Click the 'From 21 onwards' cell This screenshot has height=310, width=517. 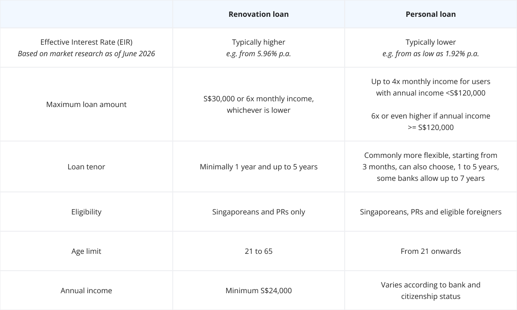tap(430, 251)
